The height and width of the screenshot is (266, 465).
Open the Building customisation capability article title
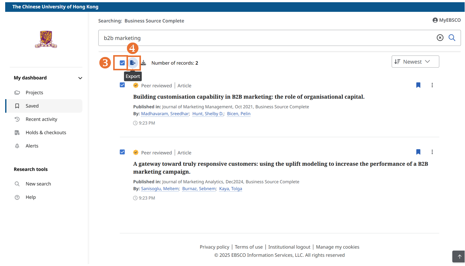[x=249, y=97]
